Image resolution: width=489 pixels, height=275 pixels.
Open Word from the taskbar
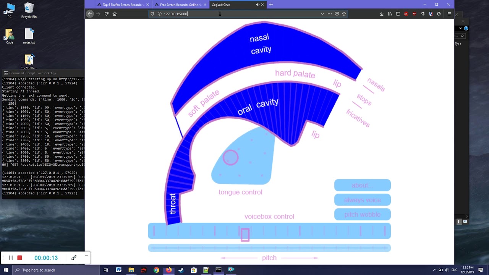(x=118, y=270)
